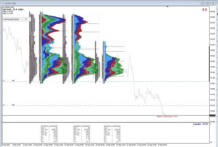Click the 'Candle: 17:11' countdown text
Viewport: 218px width, 147px height.
coord(201,124)
